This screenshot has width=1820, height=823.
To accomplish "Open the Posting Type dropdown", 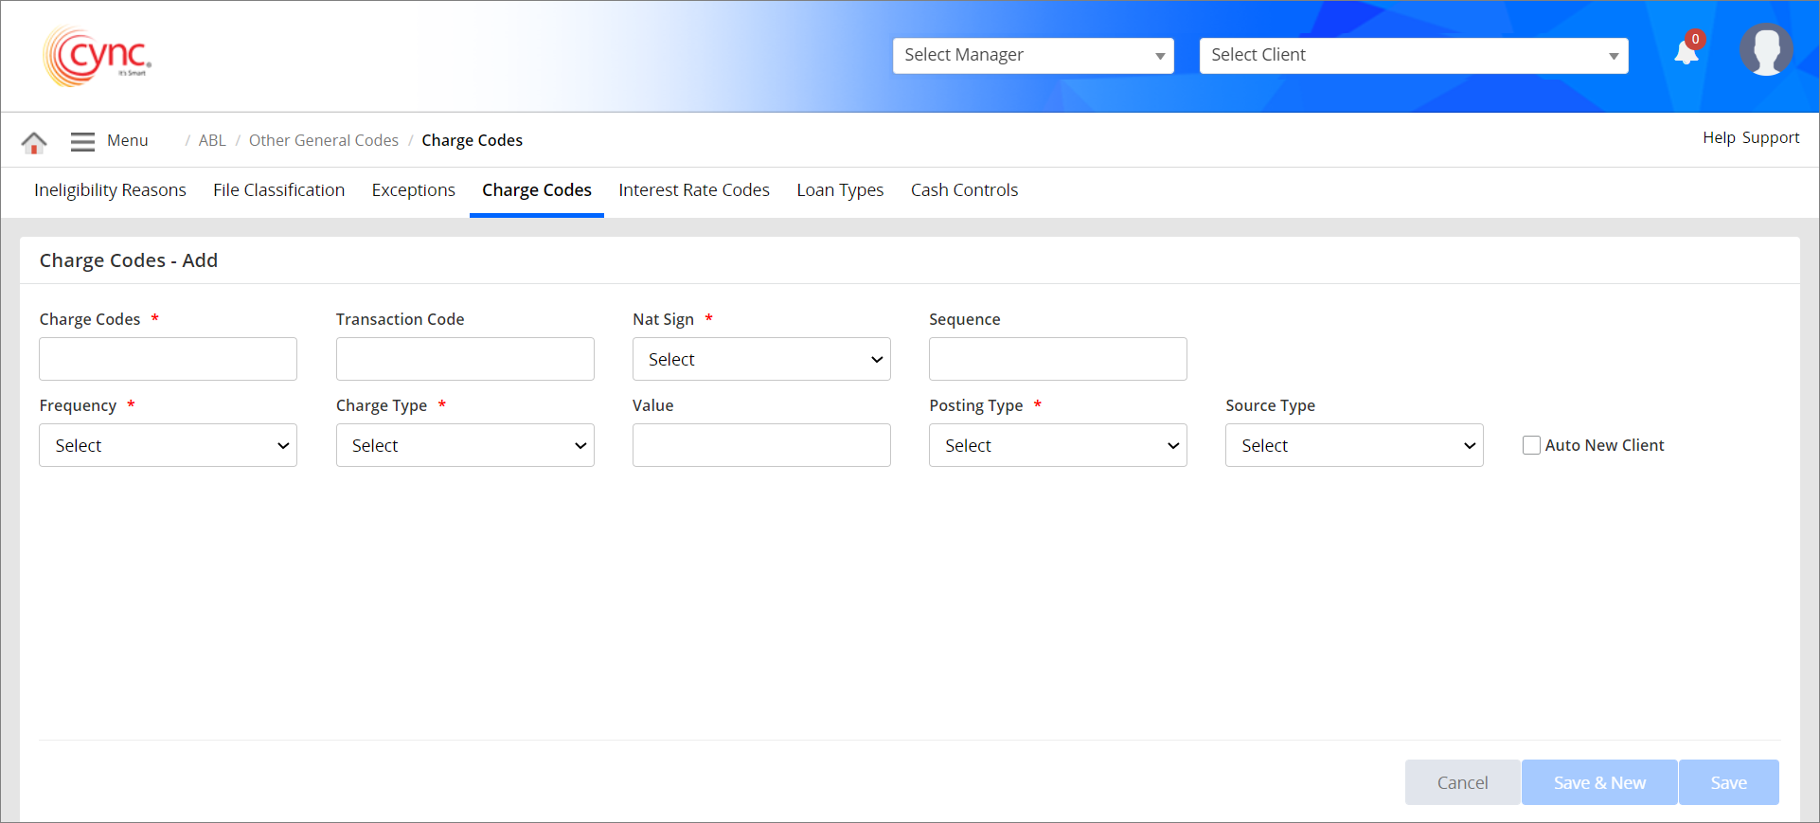I will [x=1058, y=446].
